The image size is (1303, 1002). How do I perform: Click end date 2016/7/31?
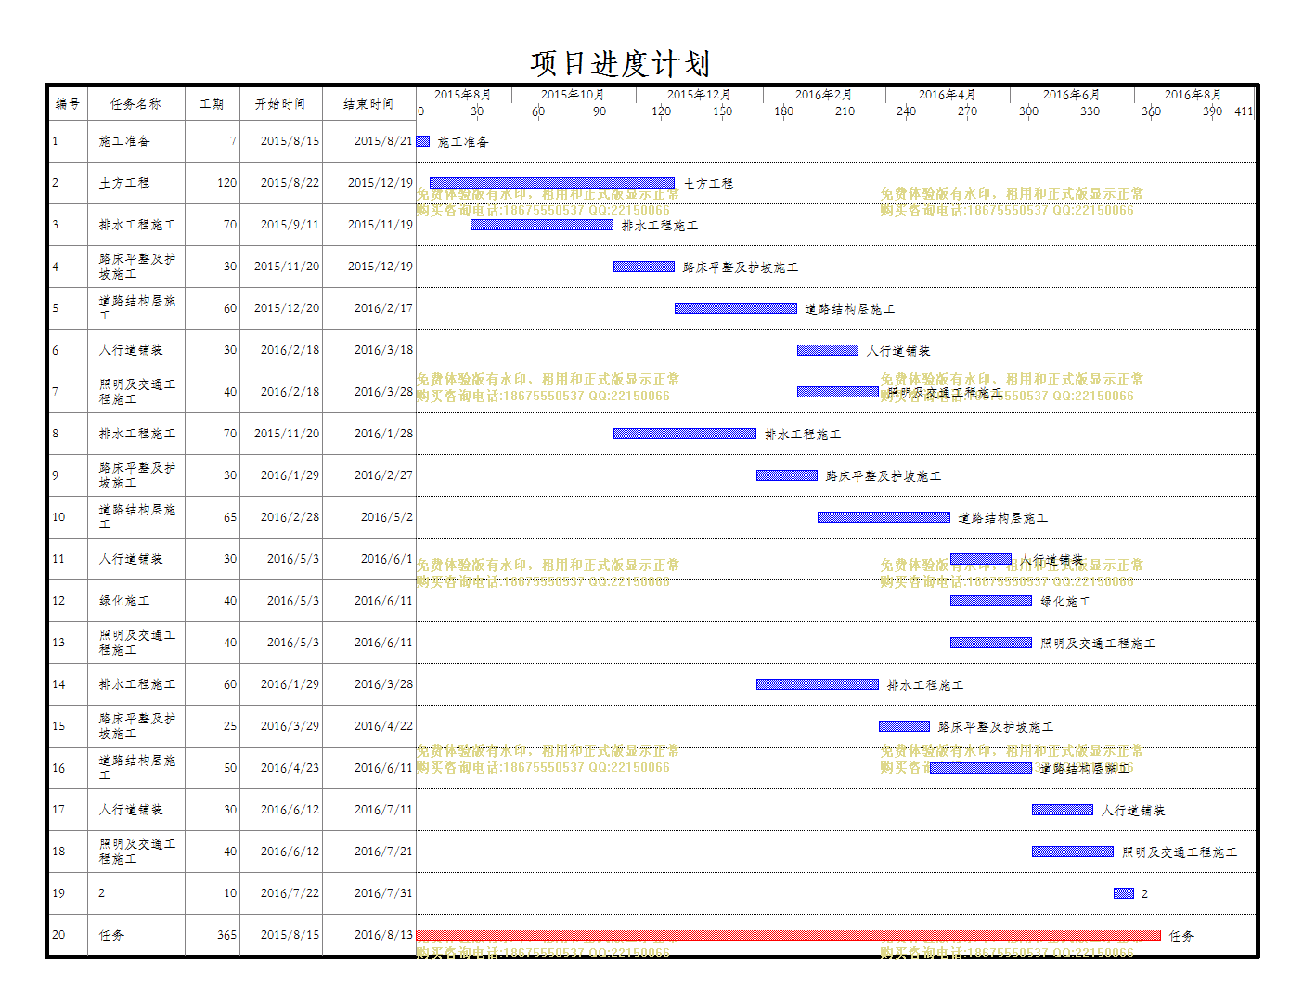click(x=383, y=893)
